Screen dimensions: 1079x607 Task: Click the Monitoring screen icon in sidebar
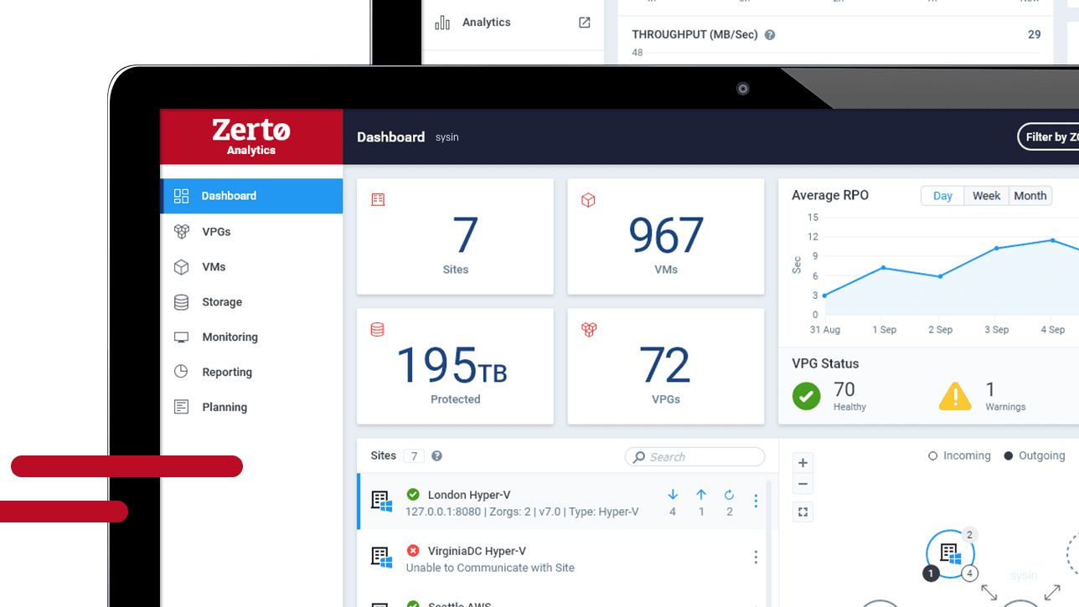[x=181, y=337]
